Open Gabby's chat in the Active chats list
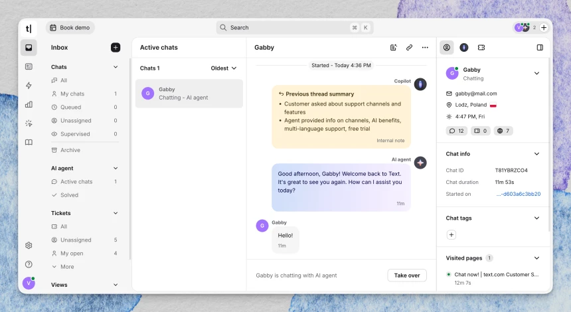571x312 pixels. (189, 94)
